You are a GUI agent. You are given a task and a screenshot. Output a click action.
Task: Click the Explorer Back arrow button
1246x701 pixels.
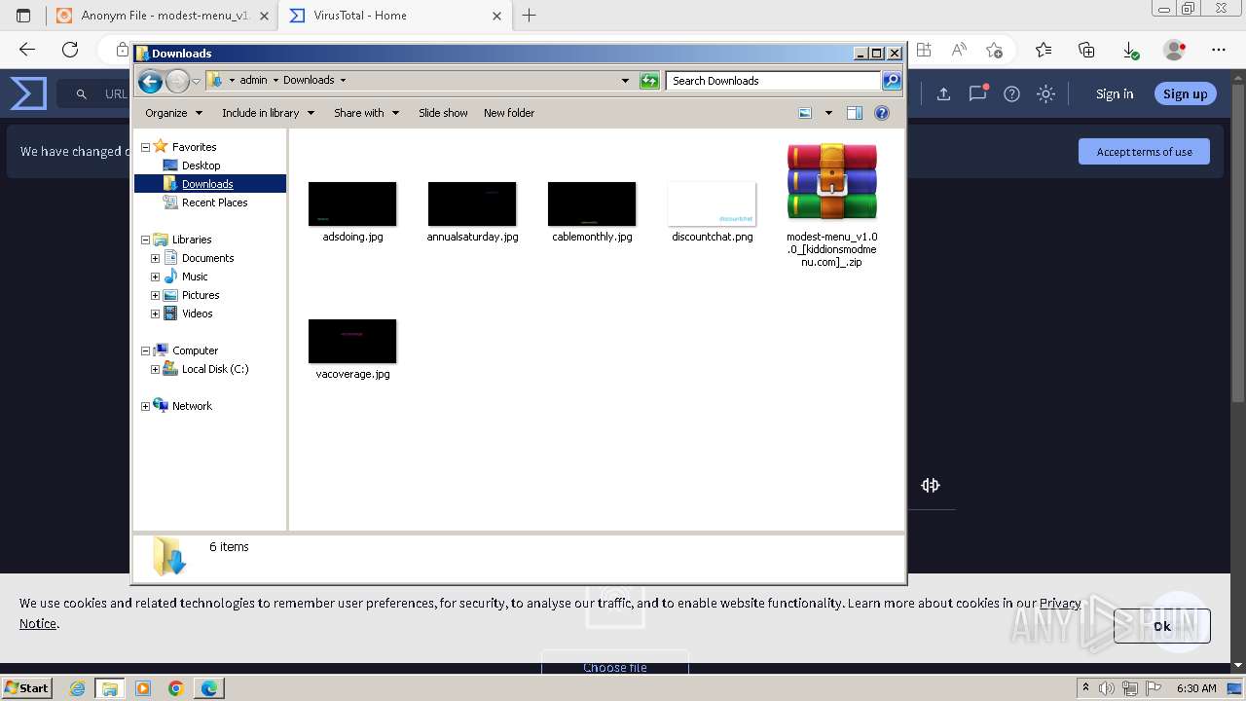coord(150,81)
